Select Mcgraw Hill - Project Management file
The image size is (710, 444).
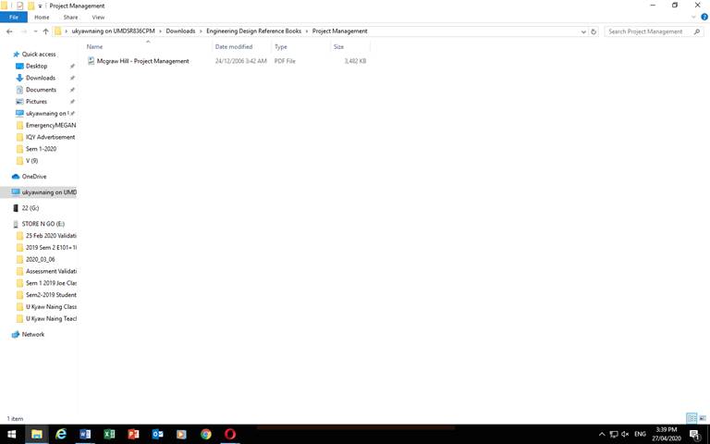(x=142, y=61)
